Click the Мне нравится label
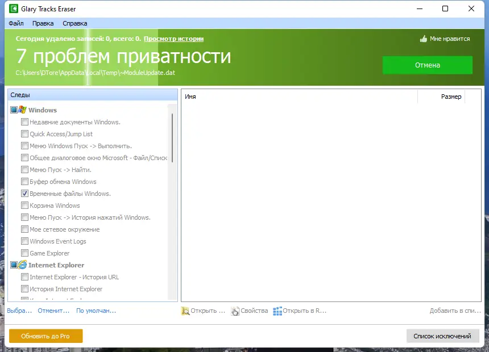 click(450, 39)
